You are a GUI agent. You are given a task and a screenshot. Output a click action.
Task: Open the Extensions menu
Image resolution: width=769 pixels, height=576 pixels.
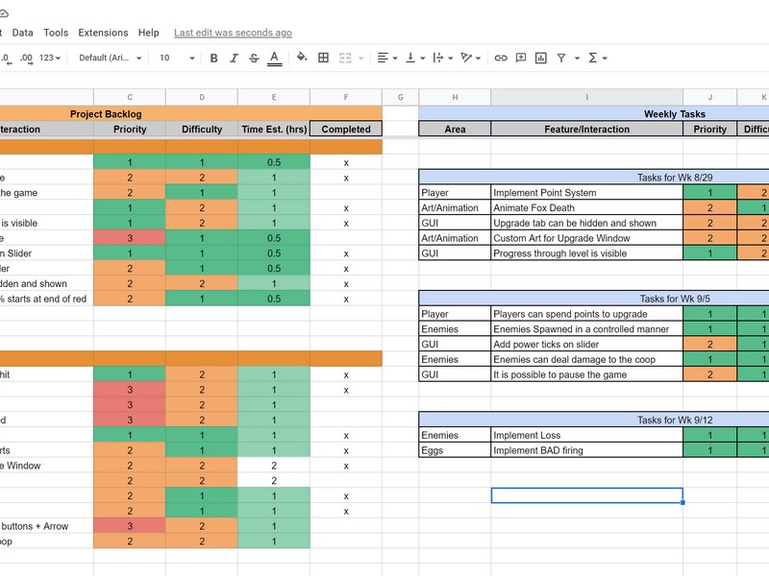click(103, 33)
